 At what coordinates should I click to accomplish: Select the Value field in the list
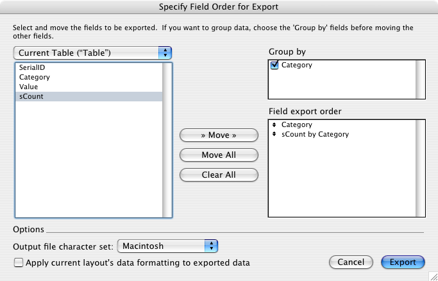[89, 87]
